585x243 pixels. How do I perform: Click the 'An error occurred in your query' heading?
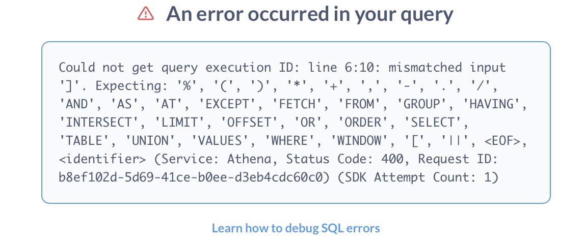point(309,14)
